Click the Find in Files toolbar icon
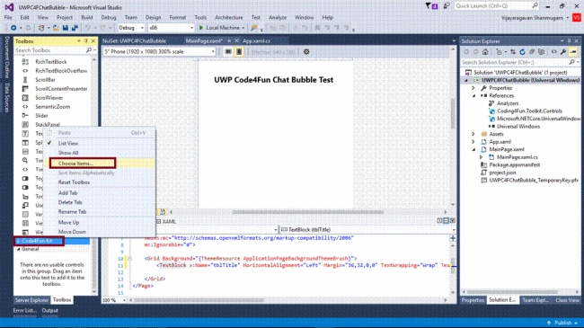 254,28
